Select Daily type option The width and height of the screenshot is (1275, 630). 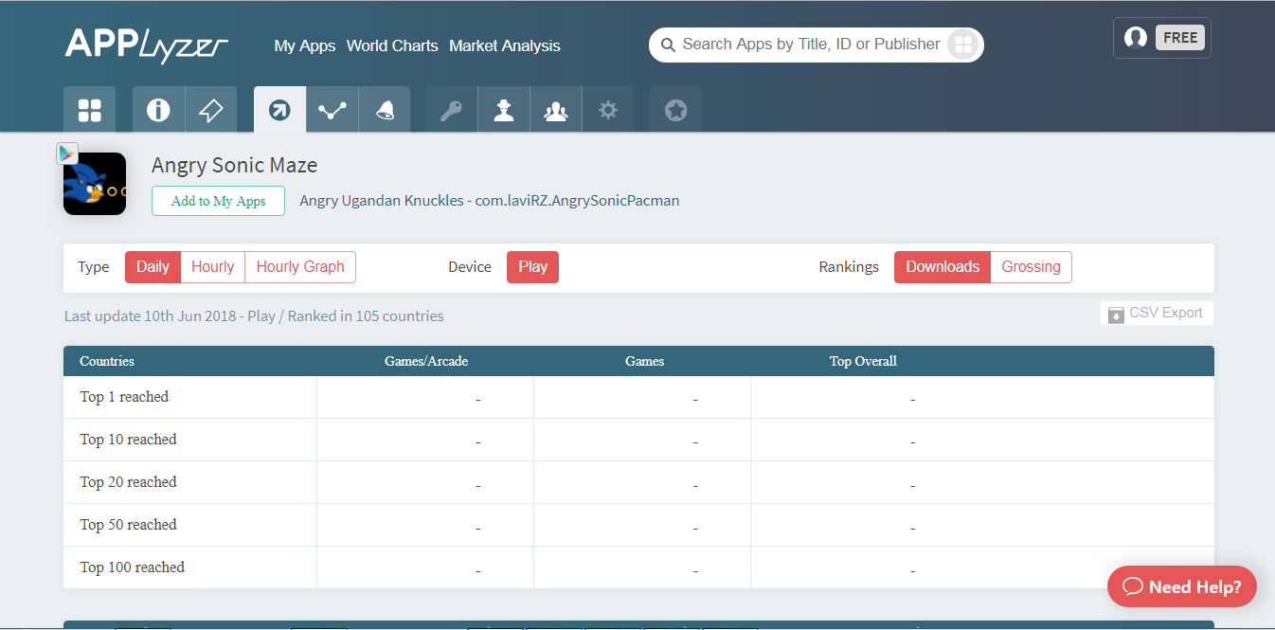153,267
